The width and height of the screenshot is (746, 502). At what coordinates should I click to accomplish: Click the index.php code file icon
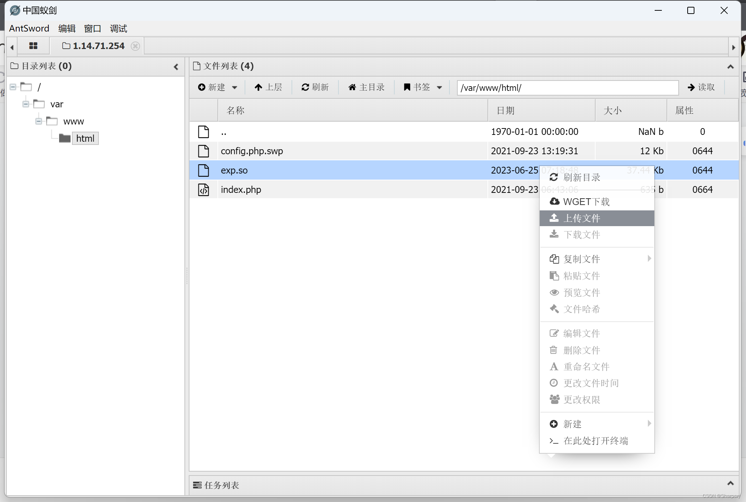pyautogui.click(x=203, y=190)
